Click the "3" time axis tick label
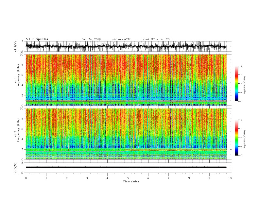The width and height of the screenshot is (259, 200). tap(87, 178)
